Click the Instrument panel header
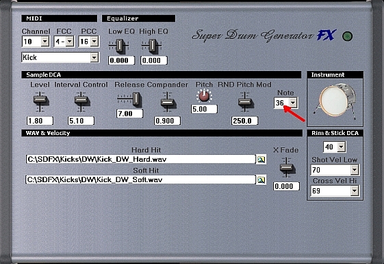The image size is (384, 264). (x=335, y=74)
